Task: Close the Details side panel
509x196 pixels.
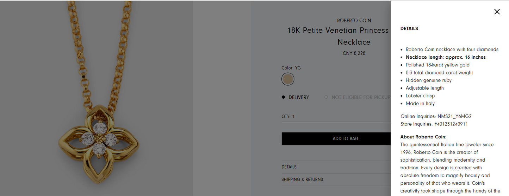Action: click(x=497, y=12)
